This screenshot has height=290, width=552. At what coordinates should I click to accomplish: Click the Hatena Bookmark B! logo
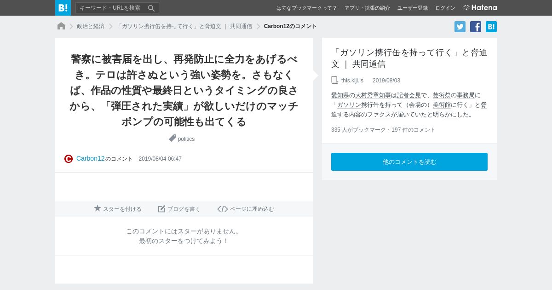(63, 8)
